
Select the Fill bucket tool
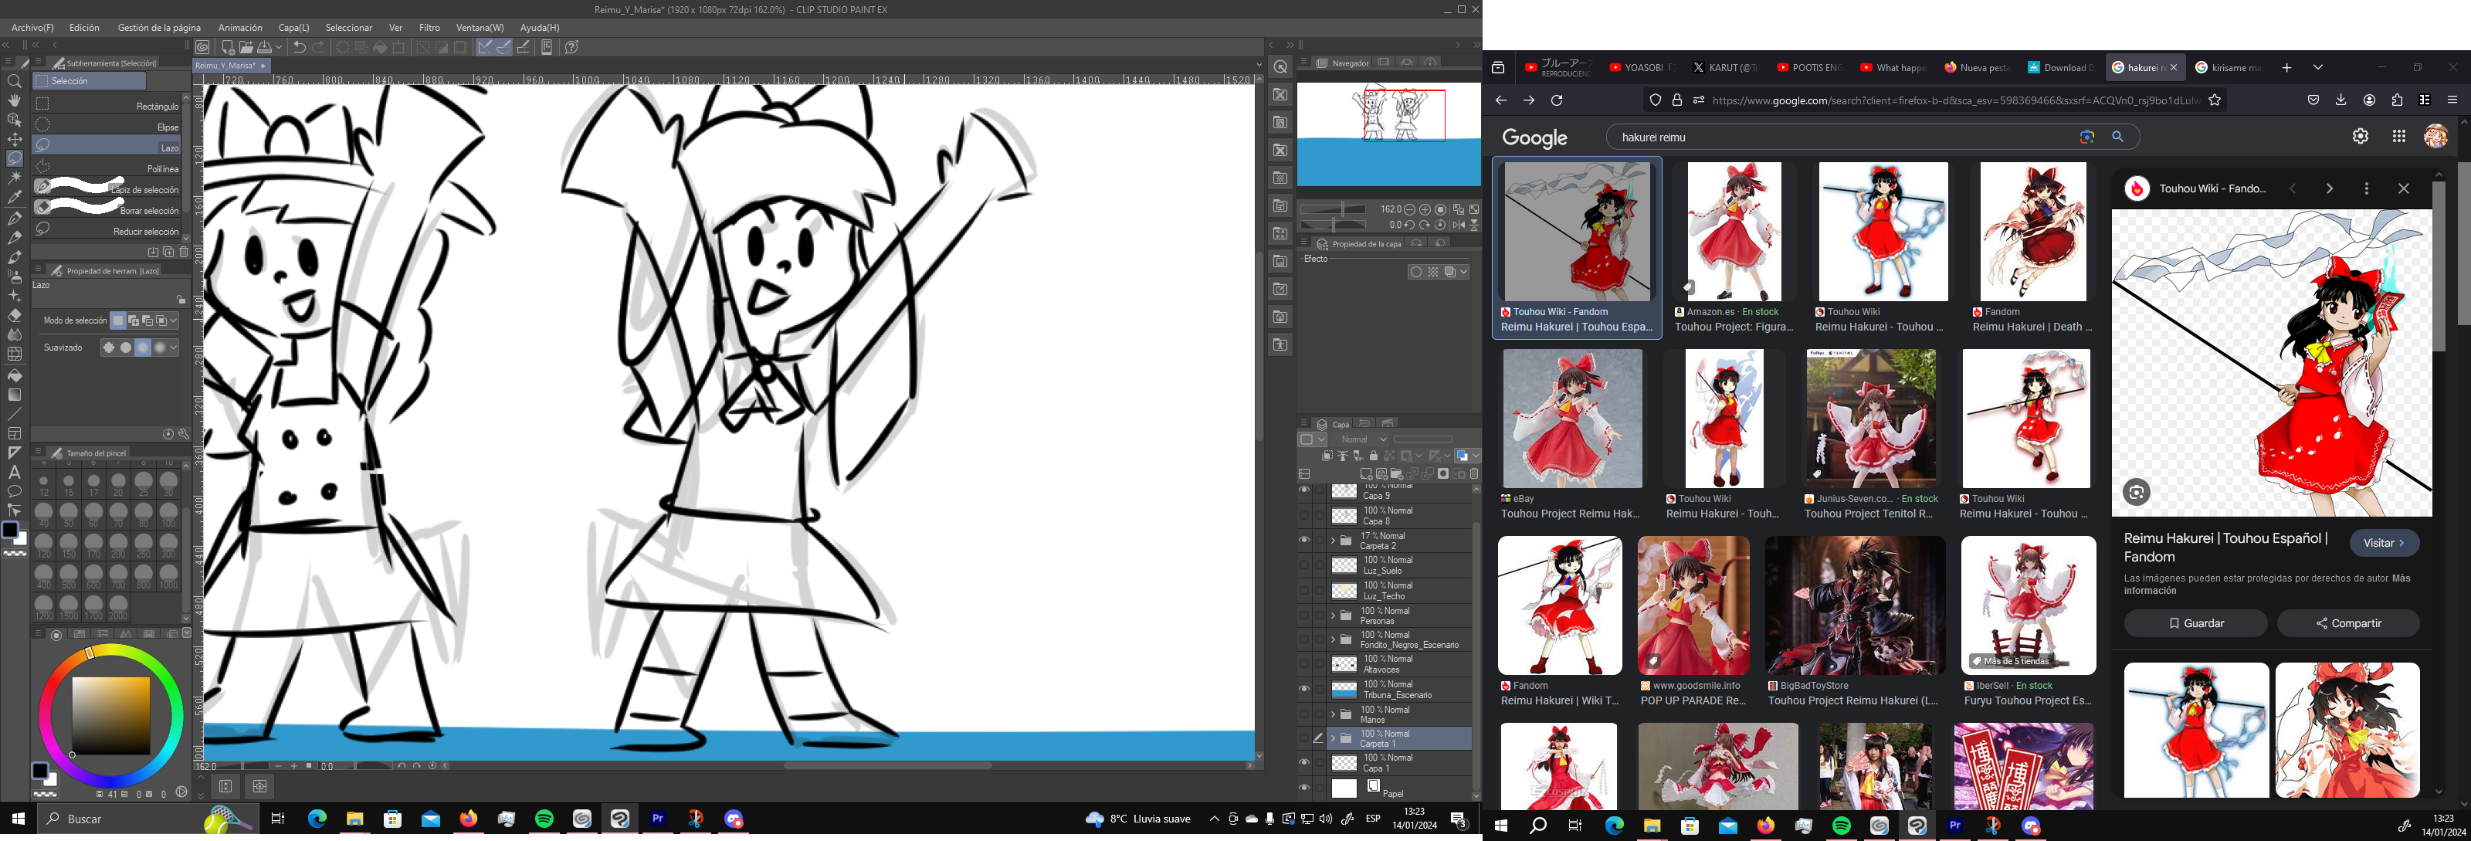click(15, 375)
